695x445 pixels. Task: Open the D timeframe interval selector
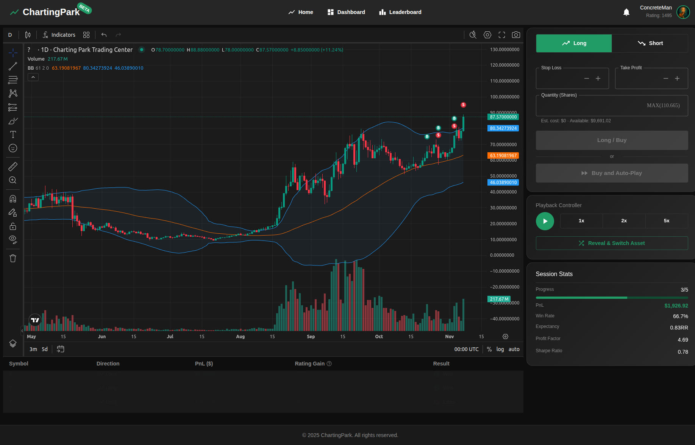point(10,35)
